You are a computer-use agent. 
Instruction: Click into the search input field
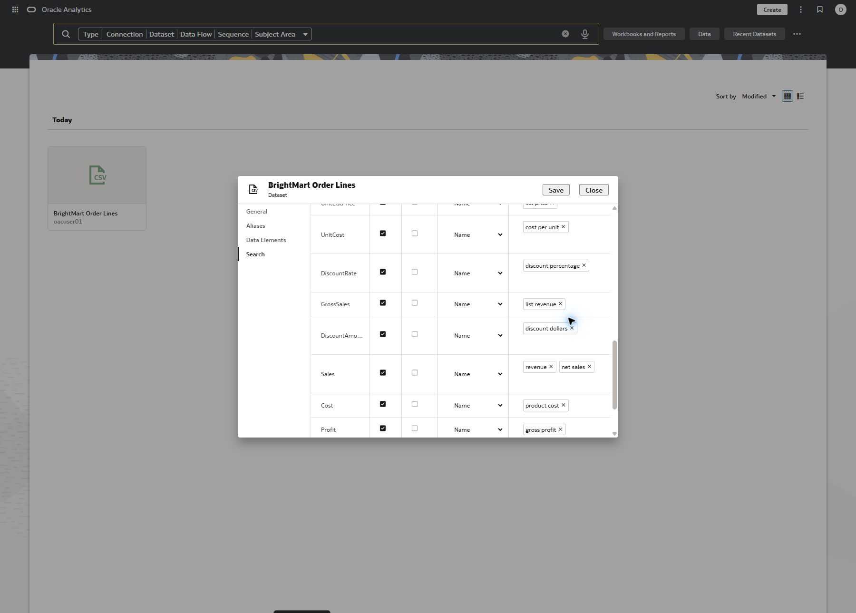[435, 34]
